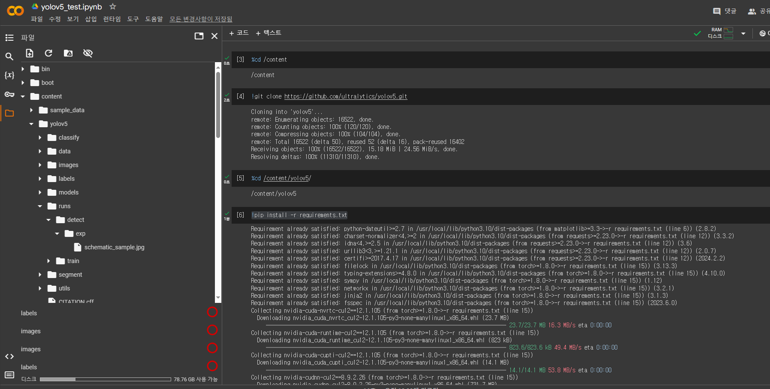Screen dimensions: 770x389
Task: Add a text cell with + 텍스트
Action: pyautogui.click(x=269, y=33)
